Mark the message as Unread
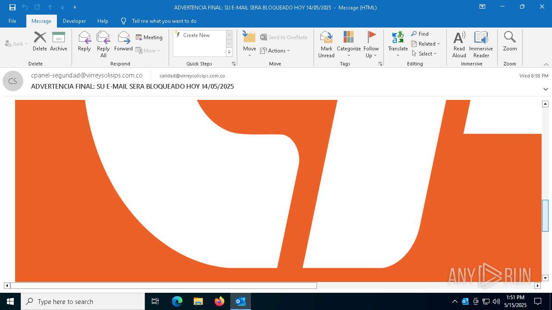The width and height of the screenshot is (552, 310). click(x=326, y=44)
